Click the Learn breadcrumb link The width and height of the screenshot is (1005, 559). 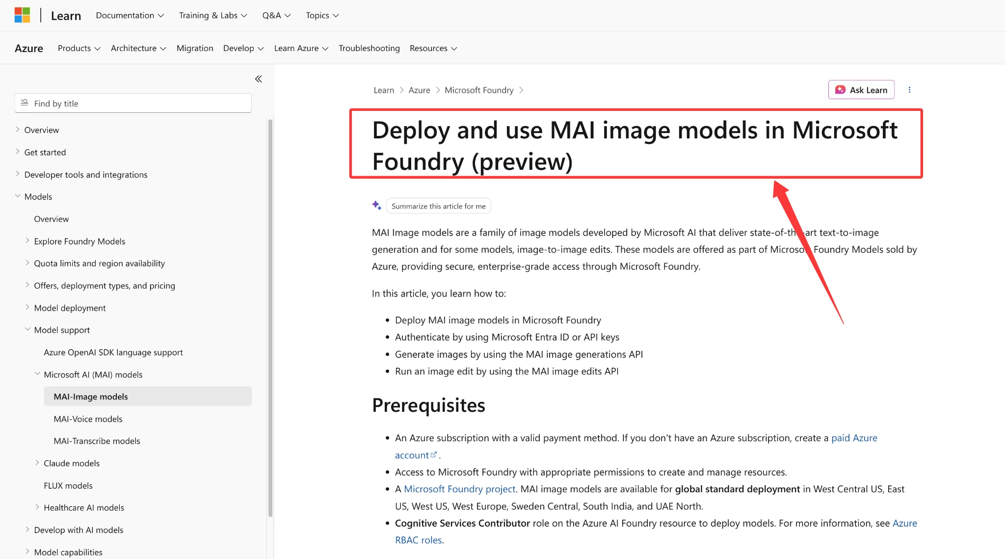point(384,90)
